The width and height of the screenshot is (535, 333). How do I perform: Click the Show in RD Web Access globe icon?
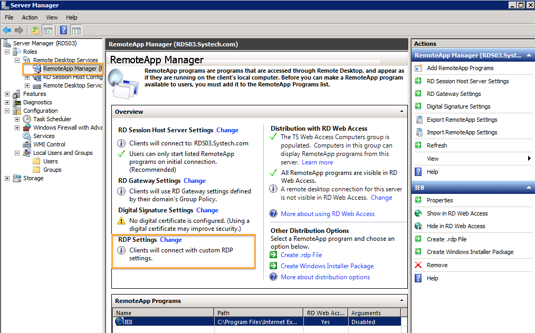point(418,213)
